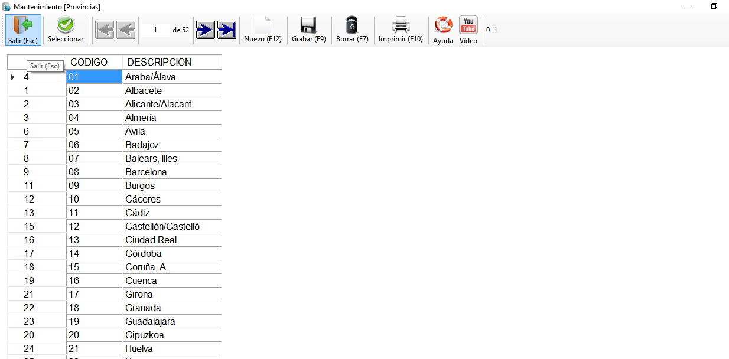Click the Cádiz row code cell 11
This screenshot has width=729, height=359.
coord(95,213)
